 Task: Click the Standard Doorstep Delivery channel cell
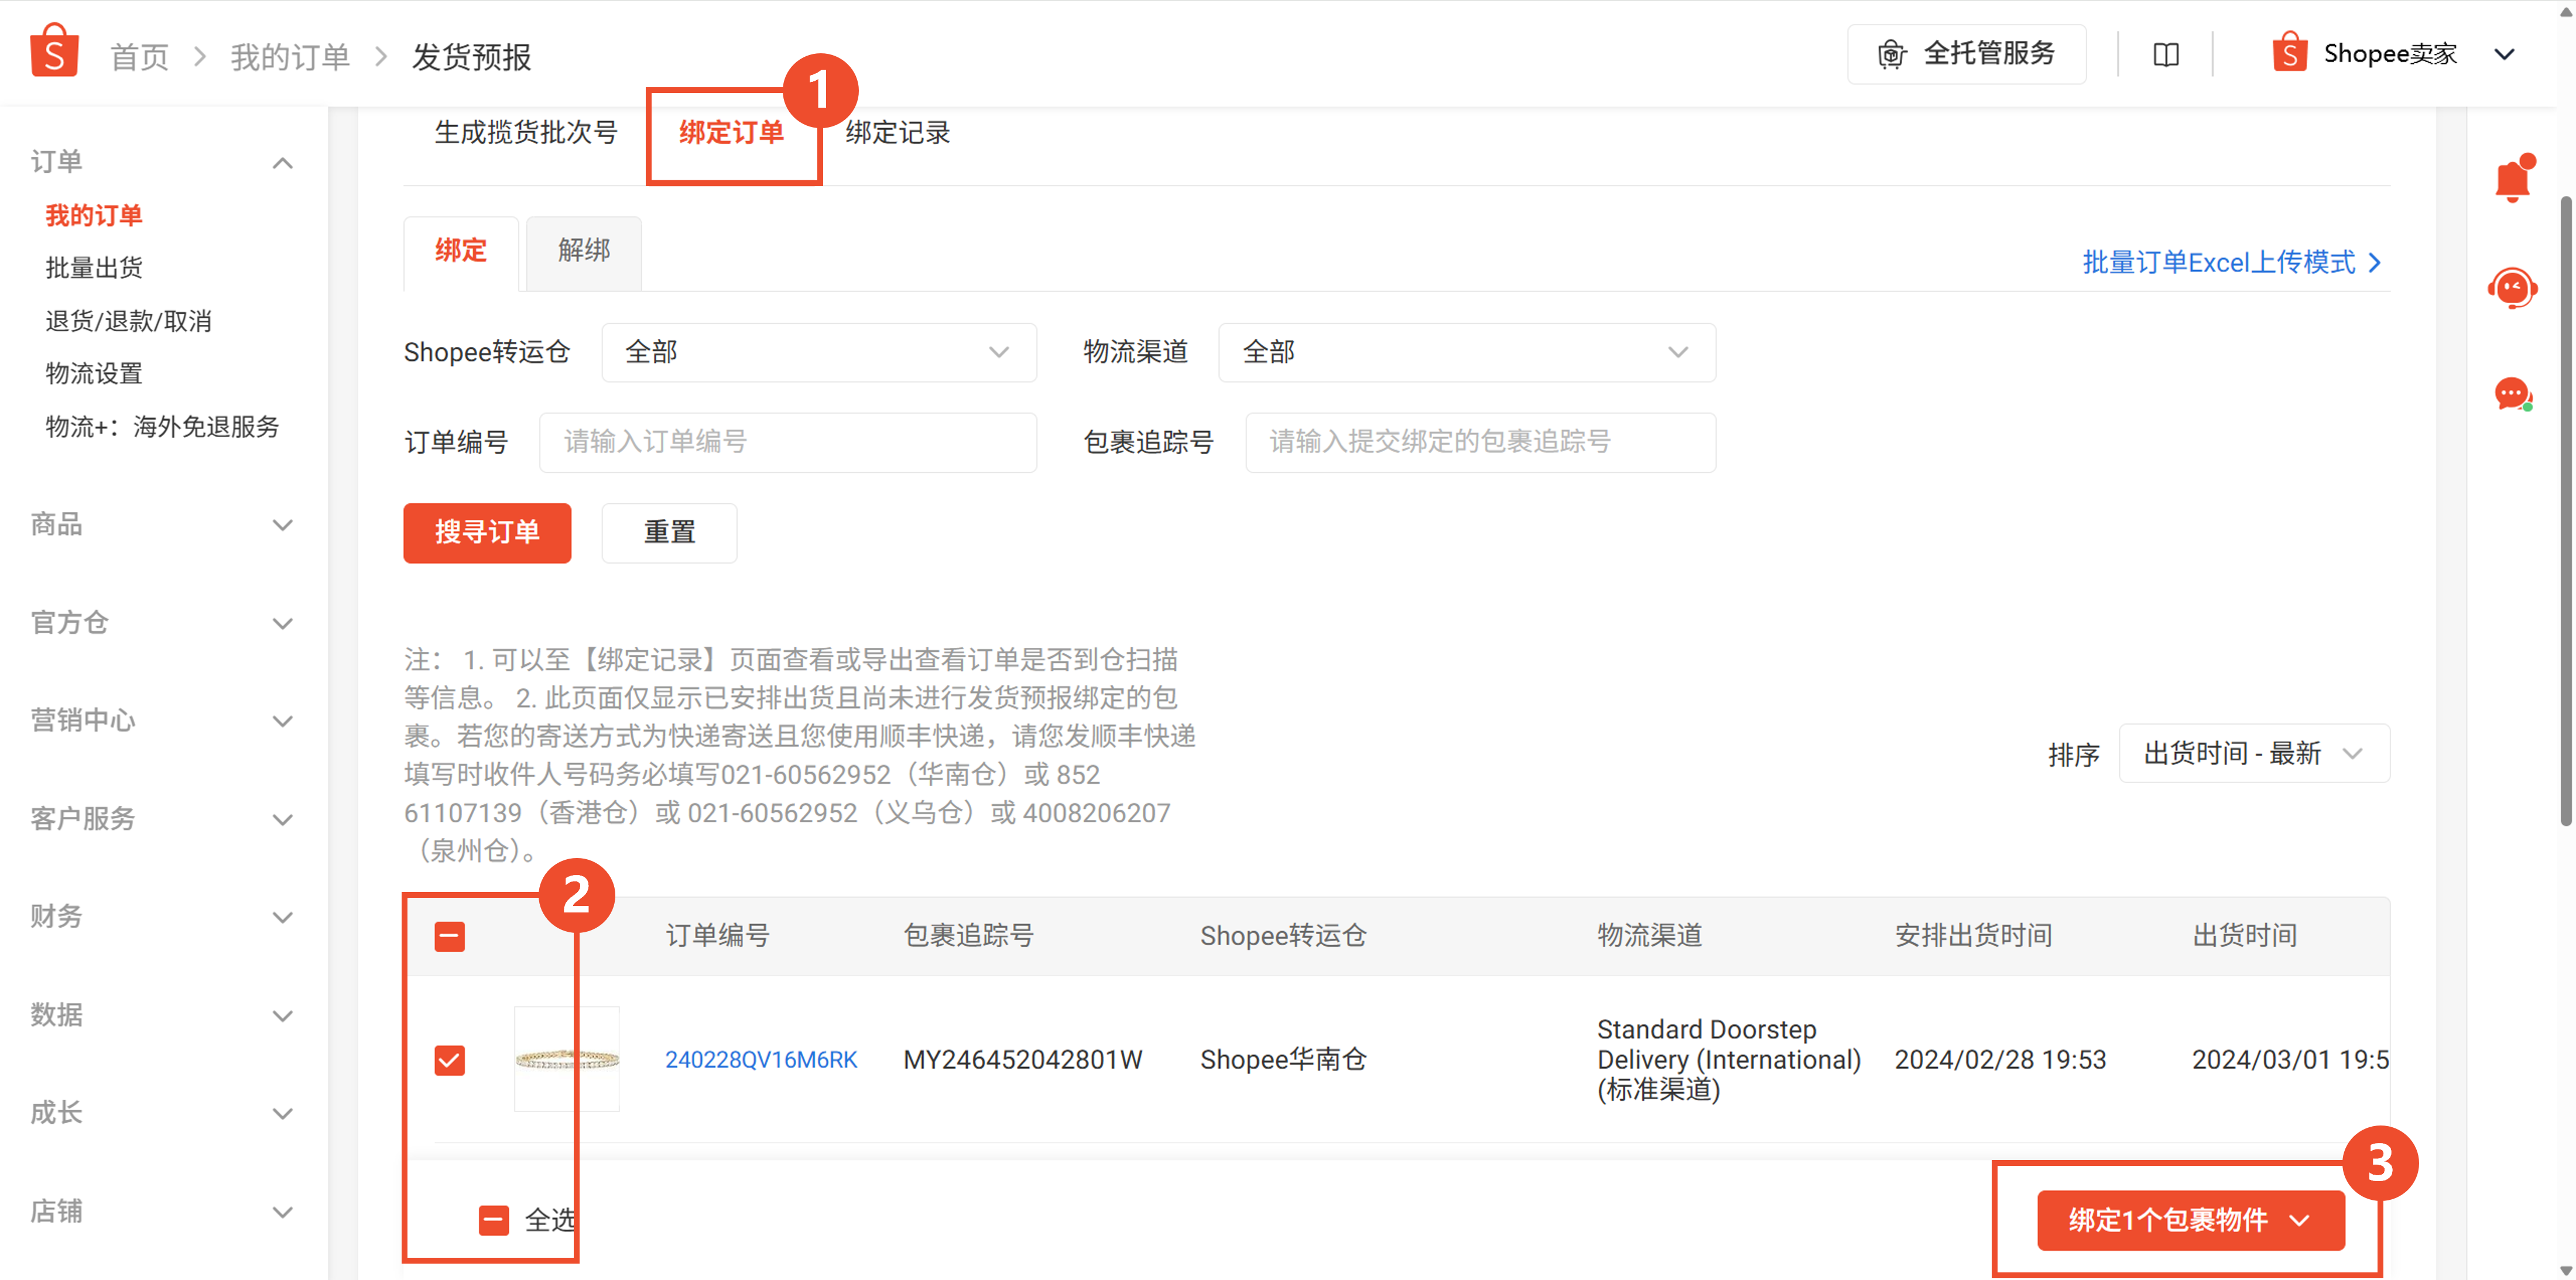click(1729, 1060)
